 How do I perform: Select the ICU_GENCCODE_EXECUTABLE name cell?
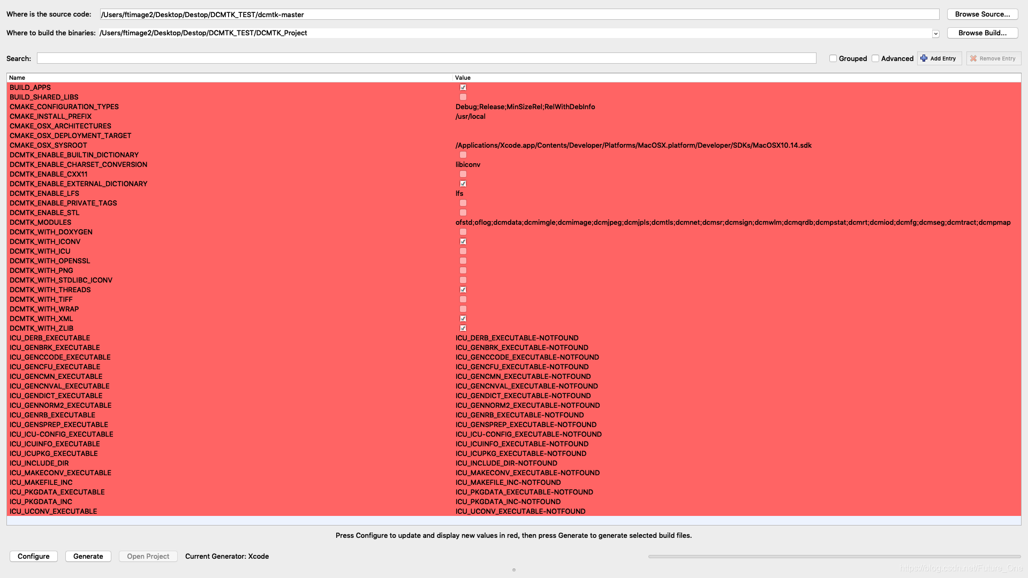pyautogui.click(x=60, y=357)
